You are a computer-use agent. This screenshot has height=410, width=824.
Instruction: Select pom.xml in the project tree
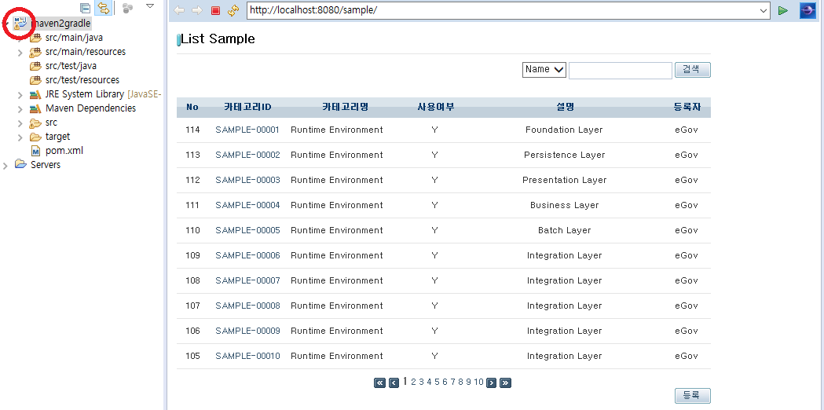point(64,151)
